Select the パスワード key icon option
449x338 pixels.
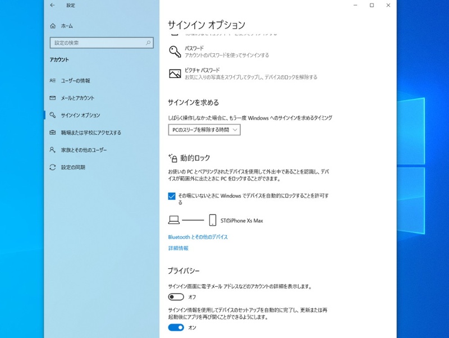[x=175, y=52]
